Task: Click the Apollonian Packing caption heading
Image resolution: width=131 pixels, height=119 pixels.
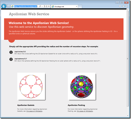Action: [76, 105]
